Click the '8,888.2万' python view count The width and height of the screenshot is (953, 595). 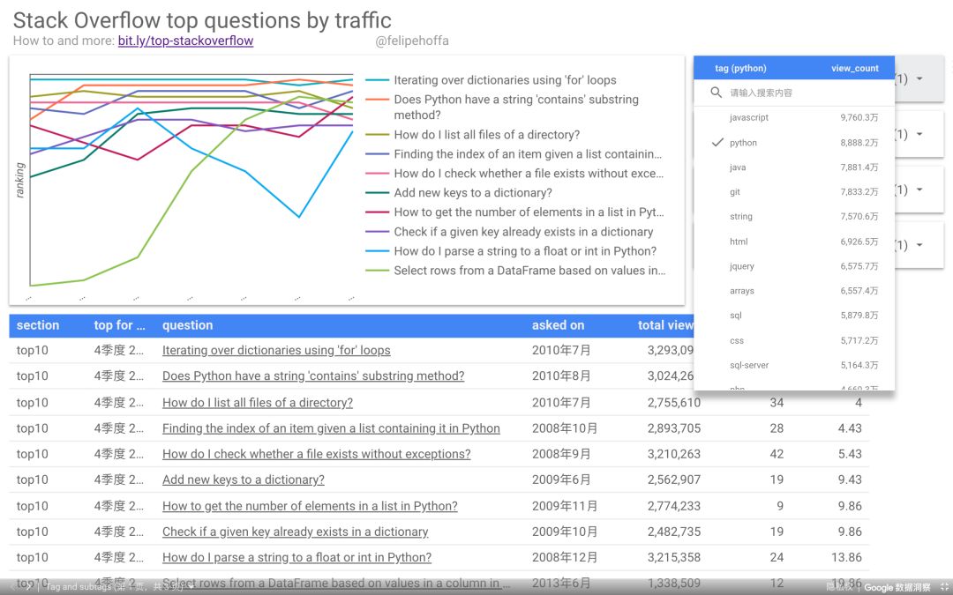(859, 142)
